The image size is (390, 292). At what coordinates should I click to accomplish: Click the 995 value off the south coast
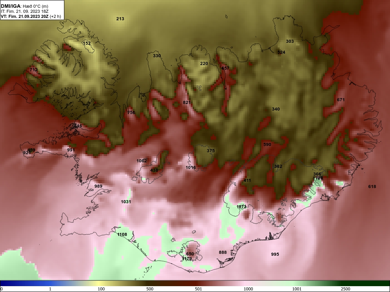[x=275, y=254]
